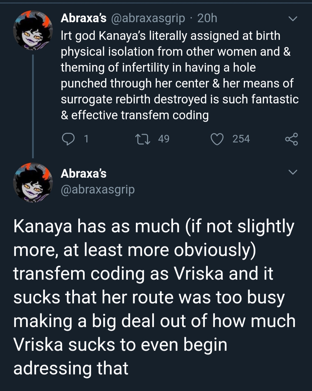This screenshot has height=391, width=312.
Task: Click the @abraxasgrip handle next to 20h
Action: [x=148, y=18]
